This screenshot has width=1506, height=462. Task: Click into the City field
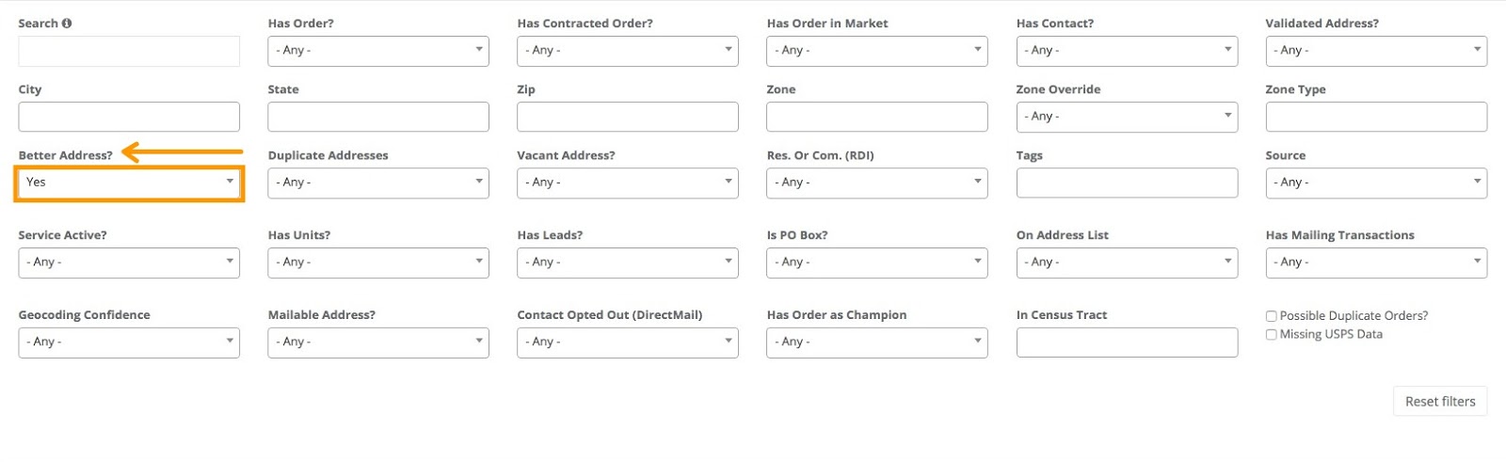point(129,117)
